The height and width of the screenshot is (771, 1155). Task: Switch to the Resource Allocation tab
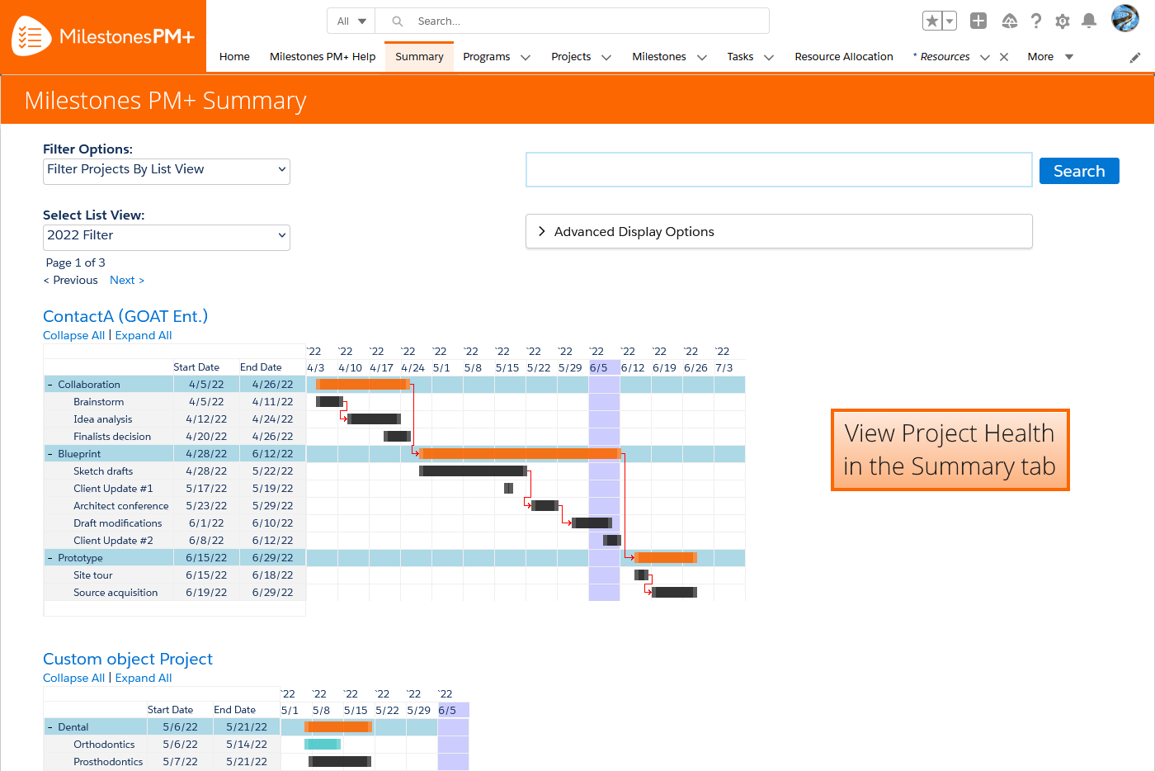pyautogui.click(x=843, y=56)
